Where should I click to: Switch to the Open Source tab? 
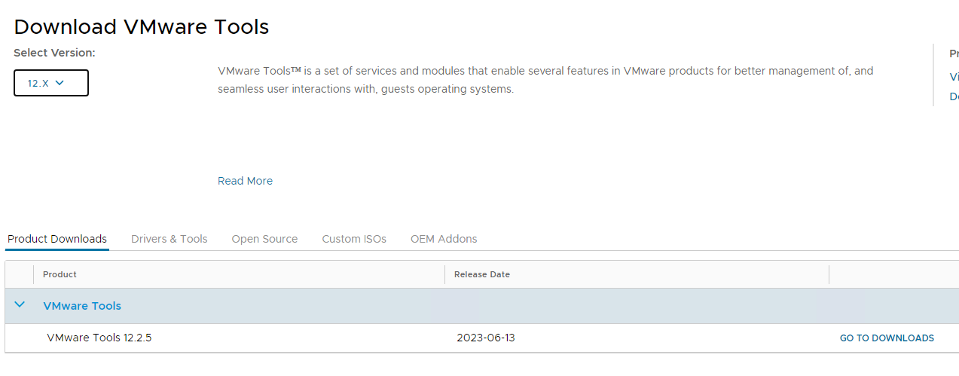pos(264,239)
